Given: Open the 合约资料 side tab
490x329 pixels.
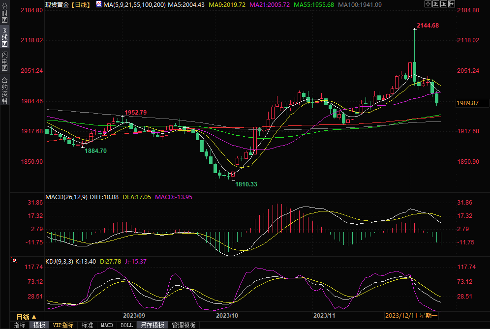Looking at the screenshot, I should [x=4, y=90].
